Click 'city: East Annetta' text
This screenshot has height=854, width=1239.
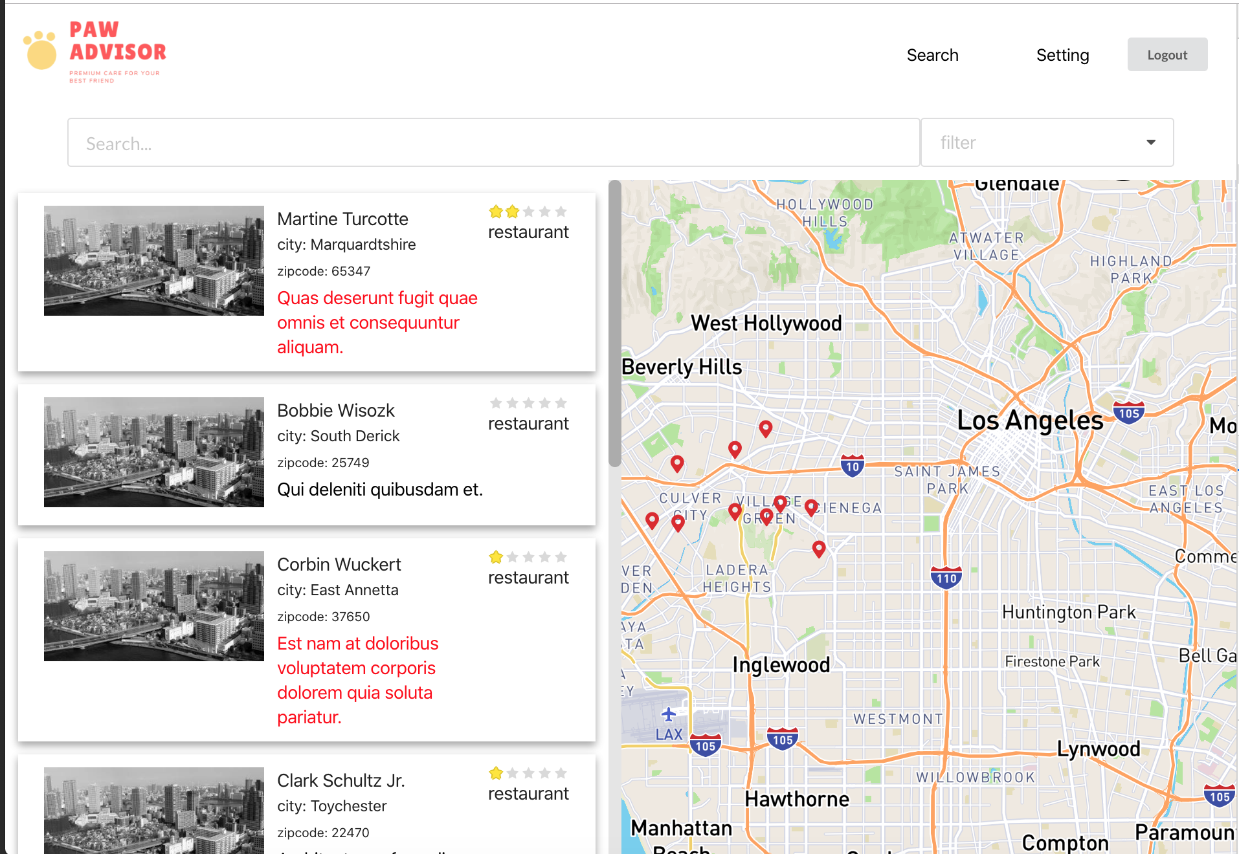pyautogui.click(x=338, y=590)
